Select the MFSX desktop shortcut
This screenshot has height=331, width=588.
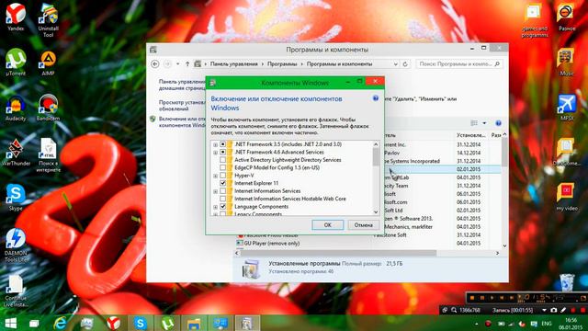567,108
